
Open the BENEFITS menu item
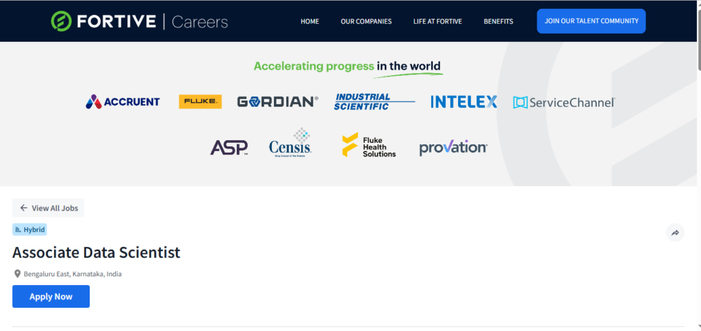[x=498, y=21]
